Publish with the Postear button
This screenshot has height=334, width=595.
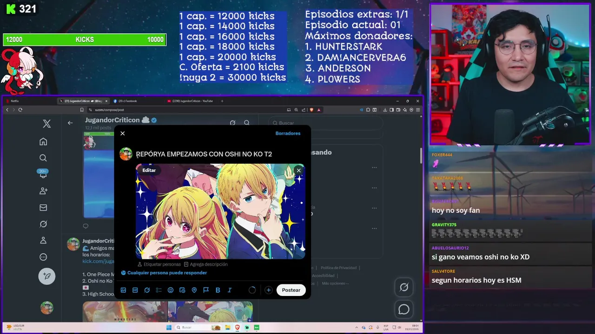291,290
